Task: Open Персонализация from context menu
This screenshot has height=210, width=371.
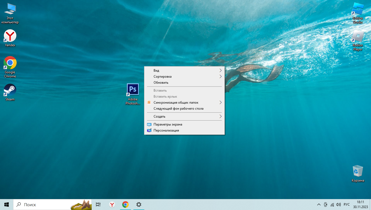Action: click(x=166, y=130)
